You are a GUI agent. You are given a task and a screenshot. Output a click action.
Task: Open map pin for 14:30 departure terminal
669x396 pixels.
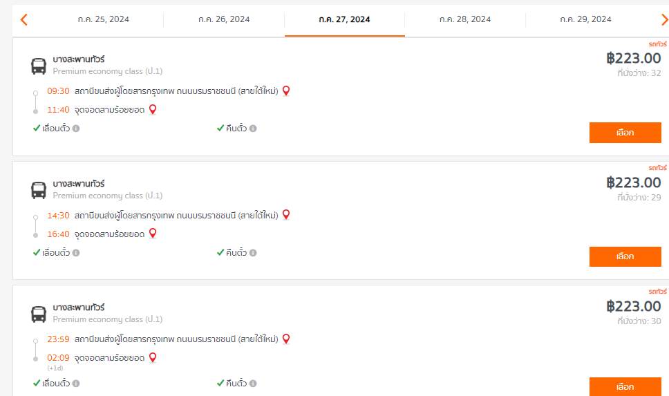[x=286, y=215]
